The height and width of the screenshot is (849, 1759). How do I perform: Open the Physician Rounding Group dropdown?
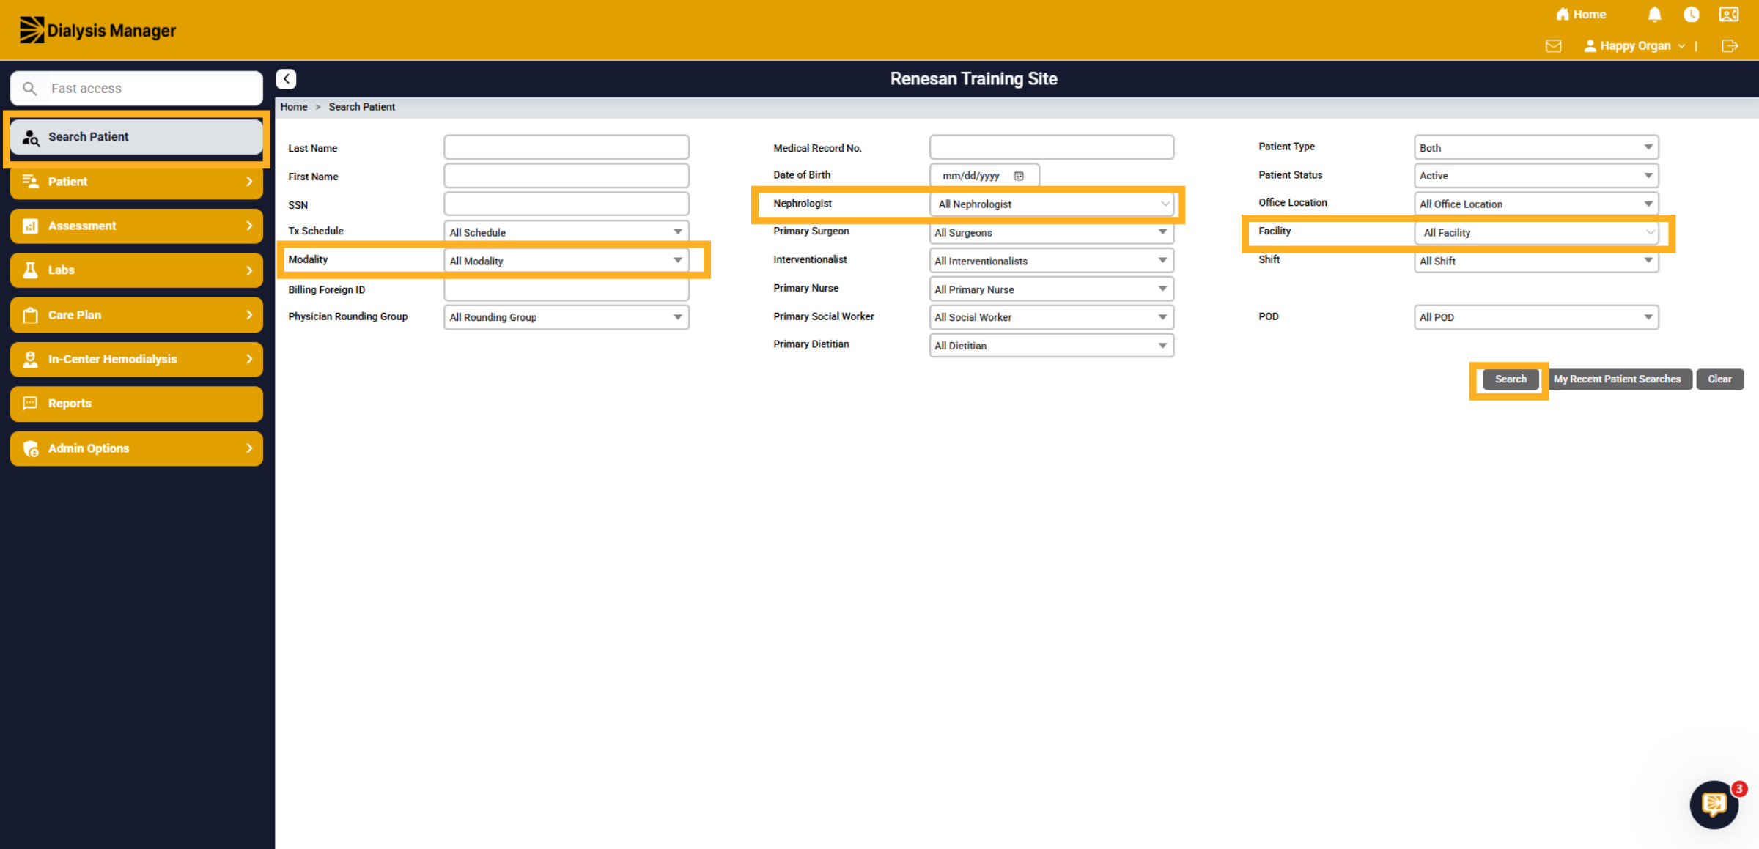[x=566, y=317]
